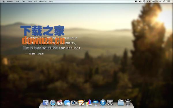Open the Calendar app in Dock
Screen dimensions: 173x108
tap(60, 103)
